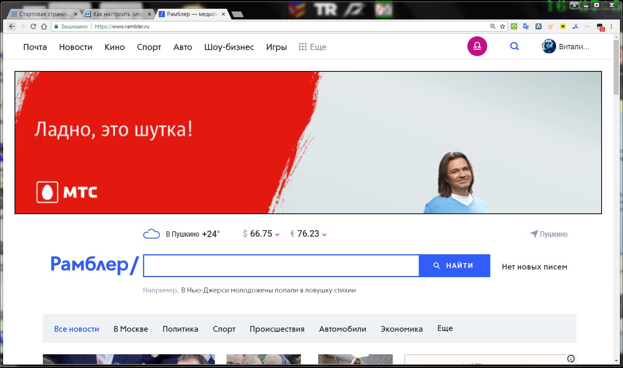This screenshot has width=623, height=368.
Task: Click the МТС banner advertisement
Action: (308, 142)
